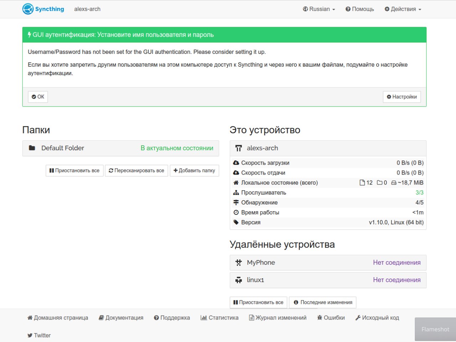Viewport: 456px width, 342px height.
Task: Click the listener value 3/3
Action: pos(420,193)
